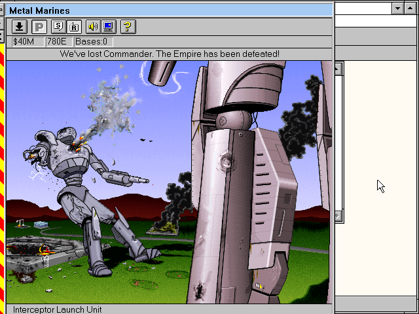Open help with the question mark icon
Screen dimensions: 419x314
point(128,27)
